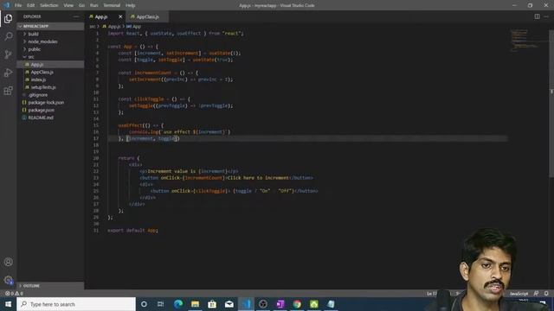This screenshot has height=311, width=554.
Task: Open the View menu
Action: (68, 5)
